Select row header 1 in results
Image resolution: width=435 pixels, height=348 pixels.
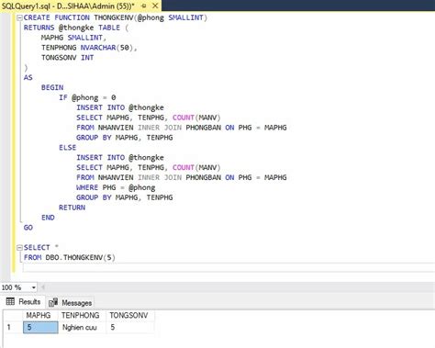13,327
